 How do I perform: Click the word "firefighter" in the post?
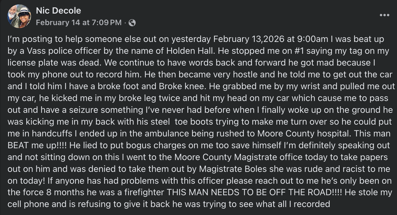pyautogui.click(x=143, y=193)
